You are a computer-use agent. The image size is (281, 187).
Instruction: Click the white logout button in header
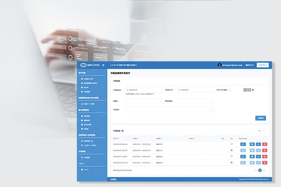[x=264, y=65]
